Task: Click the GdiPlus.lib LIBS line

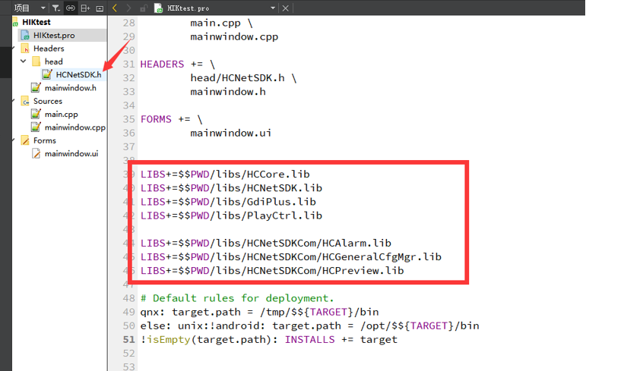Action: (228, 202)
